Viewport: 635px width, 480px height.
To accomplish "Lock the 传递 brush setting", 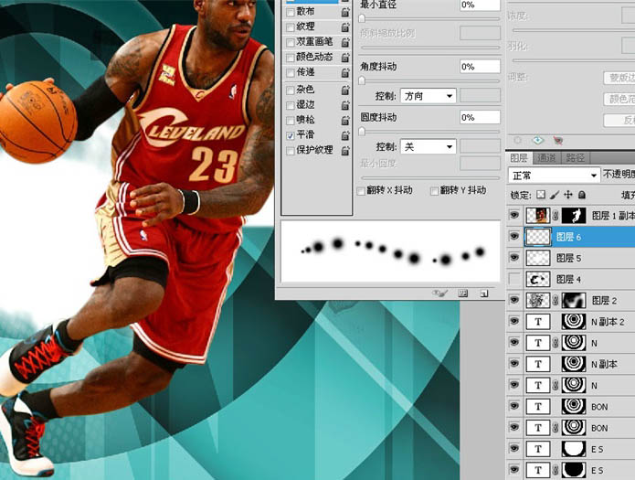I will [345, 72].
